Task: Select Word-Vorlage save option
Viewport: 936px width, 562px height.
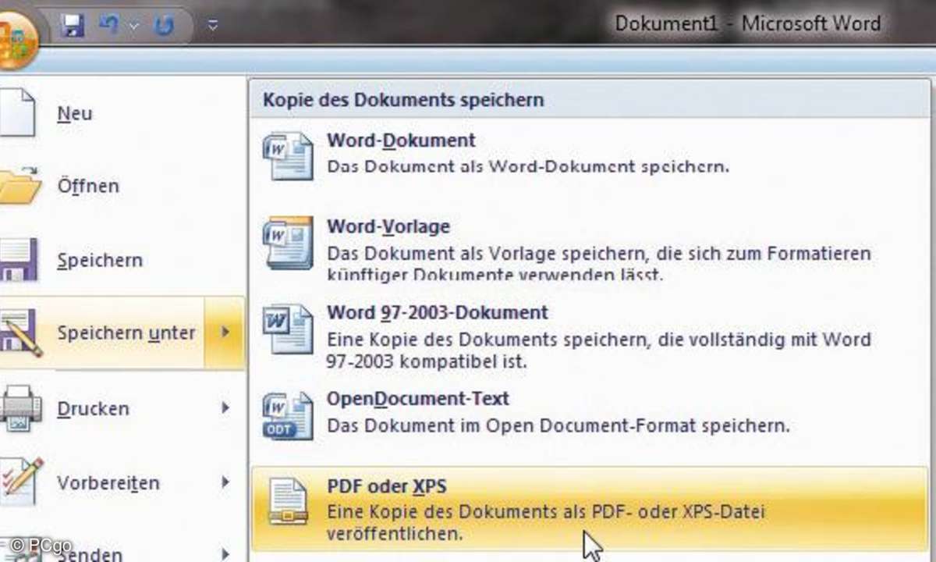Action: [x=590, y=249]
